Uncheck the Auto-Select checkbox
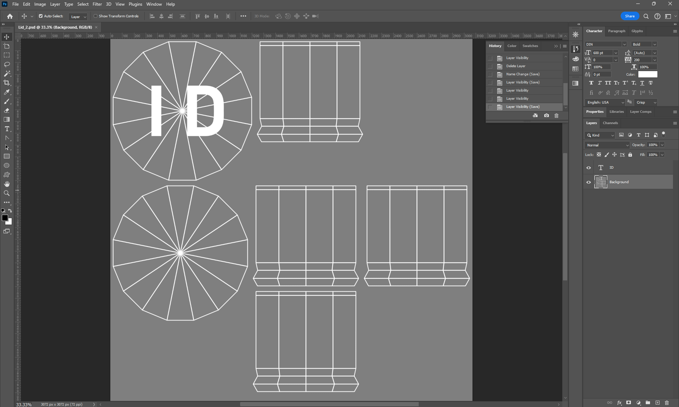 pyautogui.click(x=41, y=16)
